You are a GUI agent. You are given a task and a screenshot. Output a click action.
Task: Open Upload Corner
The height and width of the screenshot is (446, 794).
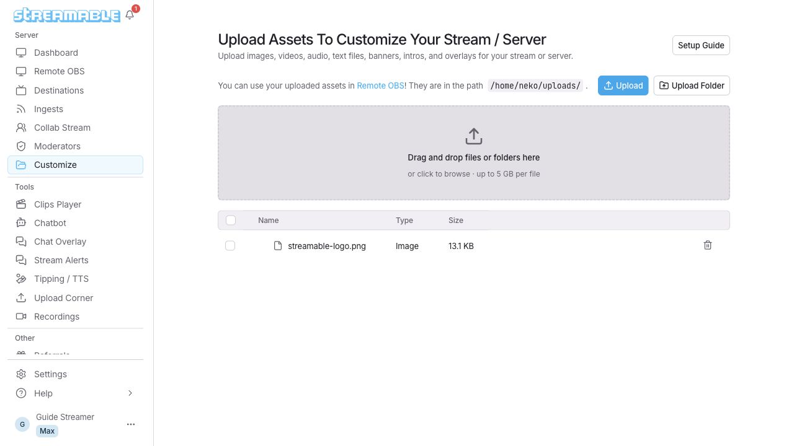coord(76,298)
